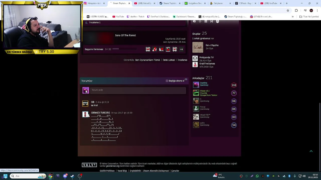Click your avatar beside the comment box
Screen dimensions: 321x180
point(86,90)
